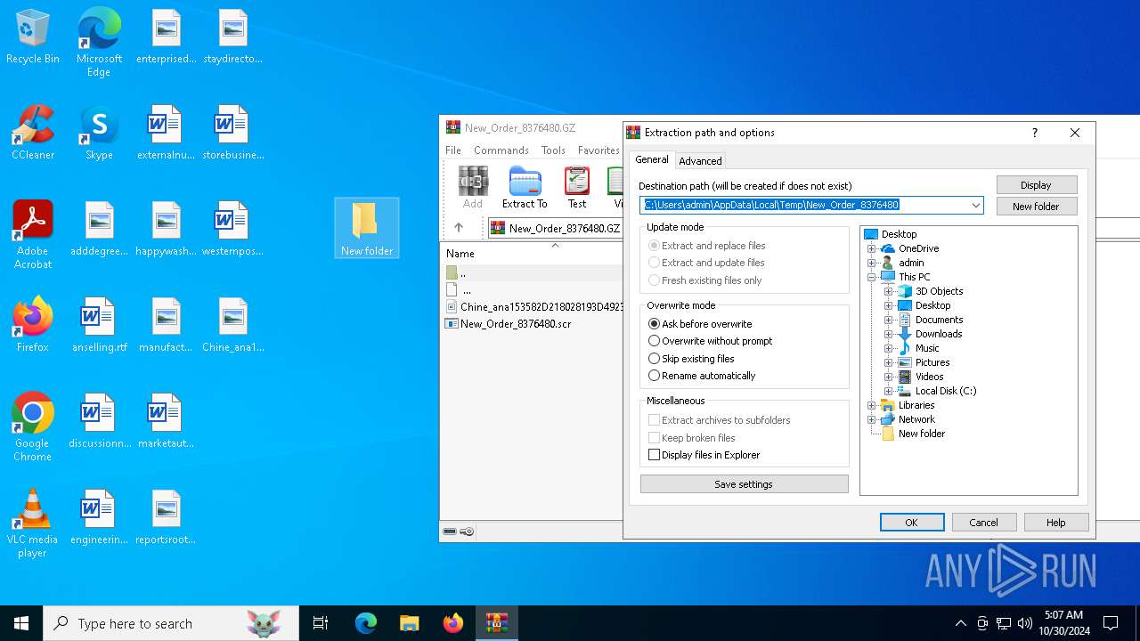The width and height of the screenshot is (1140, 641).
Task: Expand the 3D Objects tree node
Action: [888, 291]
